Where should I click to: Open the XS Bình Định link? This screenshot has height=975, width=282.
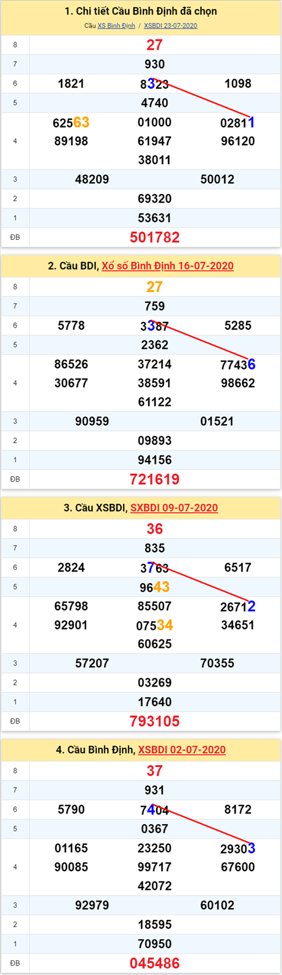116,26
